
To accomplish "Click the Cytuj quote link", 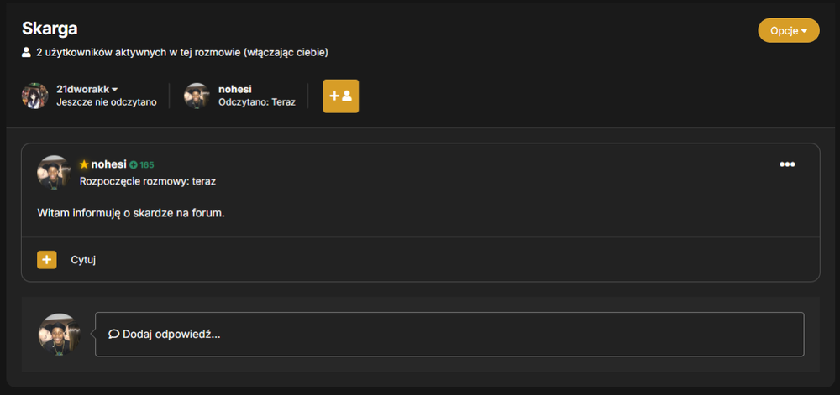I will [x=83, y=260].
